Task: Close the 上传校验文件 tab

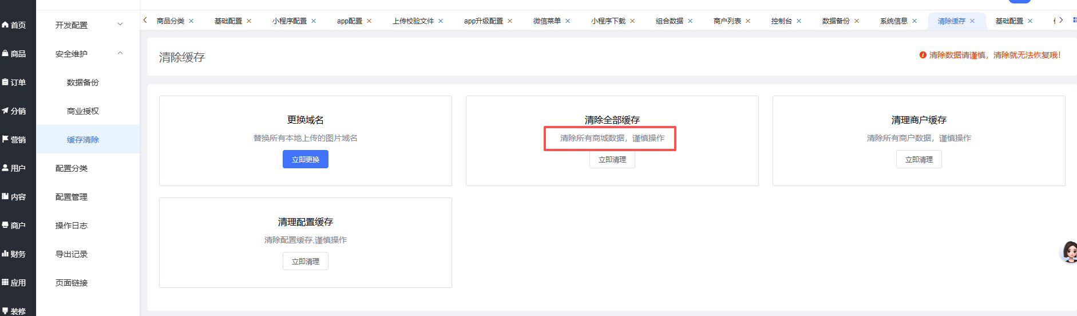Action: [x=441, y=21]
